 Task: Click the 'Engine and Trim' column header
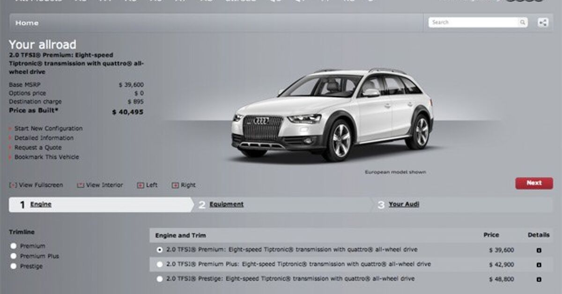(180, 235)
